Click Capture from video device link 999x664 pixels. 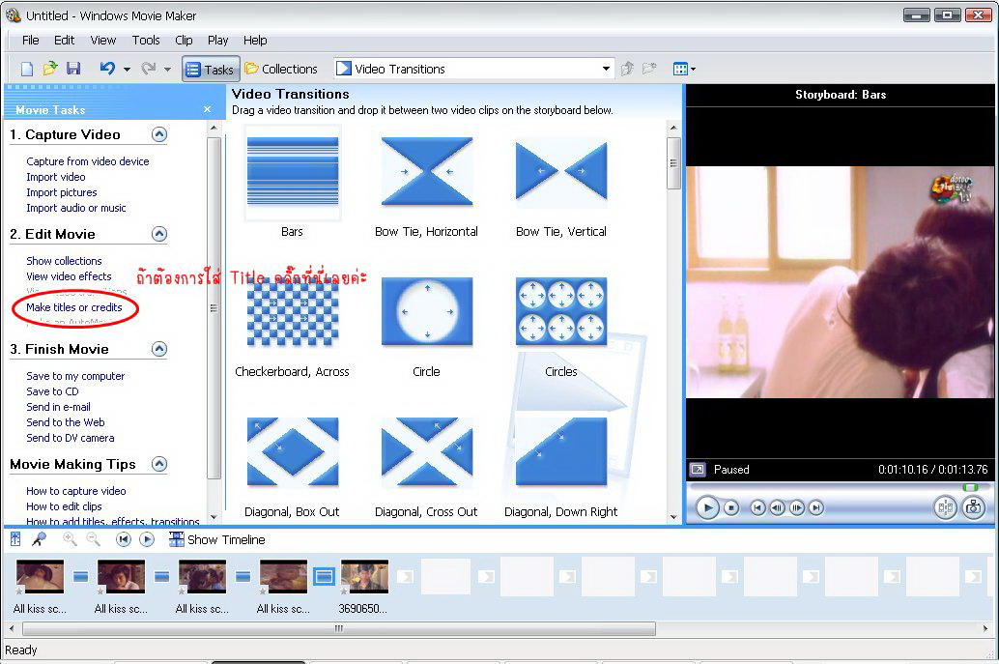tap(87, 161)
